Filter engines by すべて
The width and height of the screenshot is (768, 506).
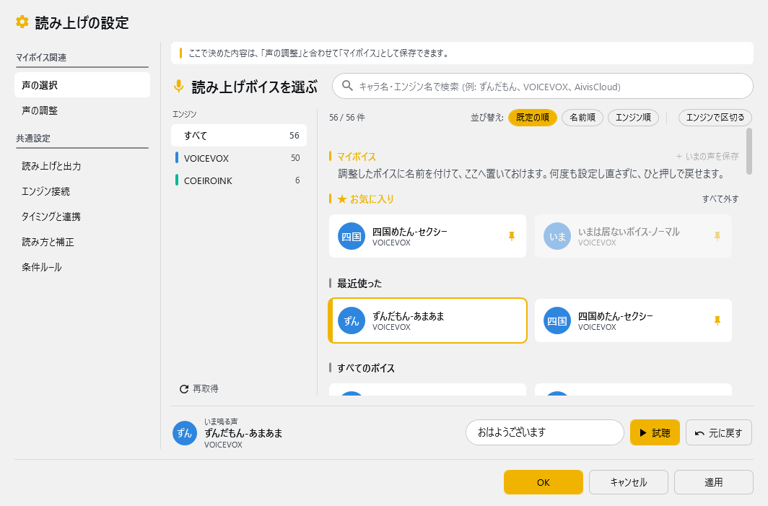point(239,135)
